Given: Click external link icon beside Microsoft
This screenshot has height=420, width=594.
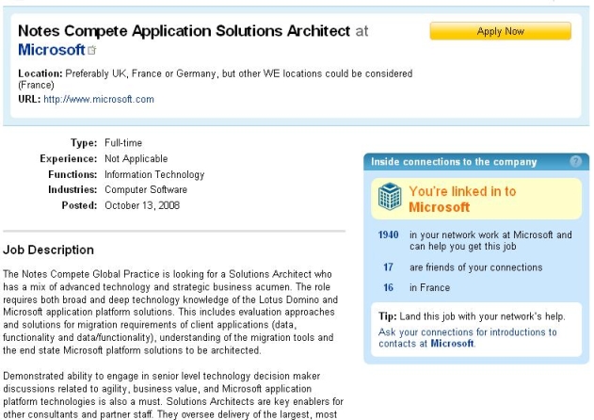Looking at the screenshot, I should click(92, 51).
